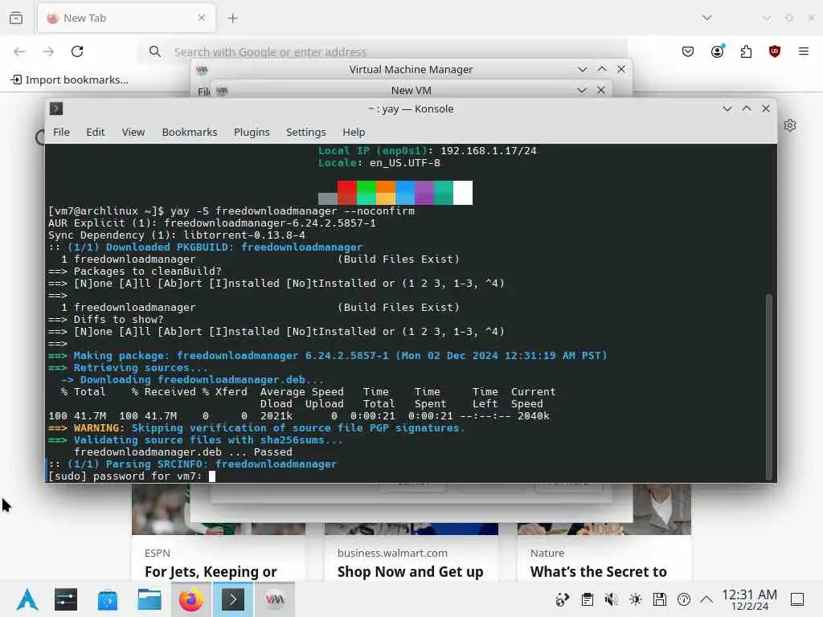The width and height of the screenshot is (823, 617).
Task: Open the brightness tray icon
Action: coord(636,599)
